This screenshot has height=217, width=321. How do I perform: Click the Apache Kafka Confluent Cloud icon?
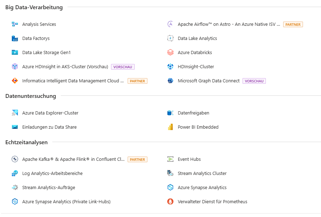click(x=14, y=159)
